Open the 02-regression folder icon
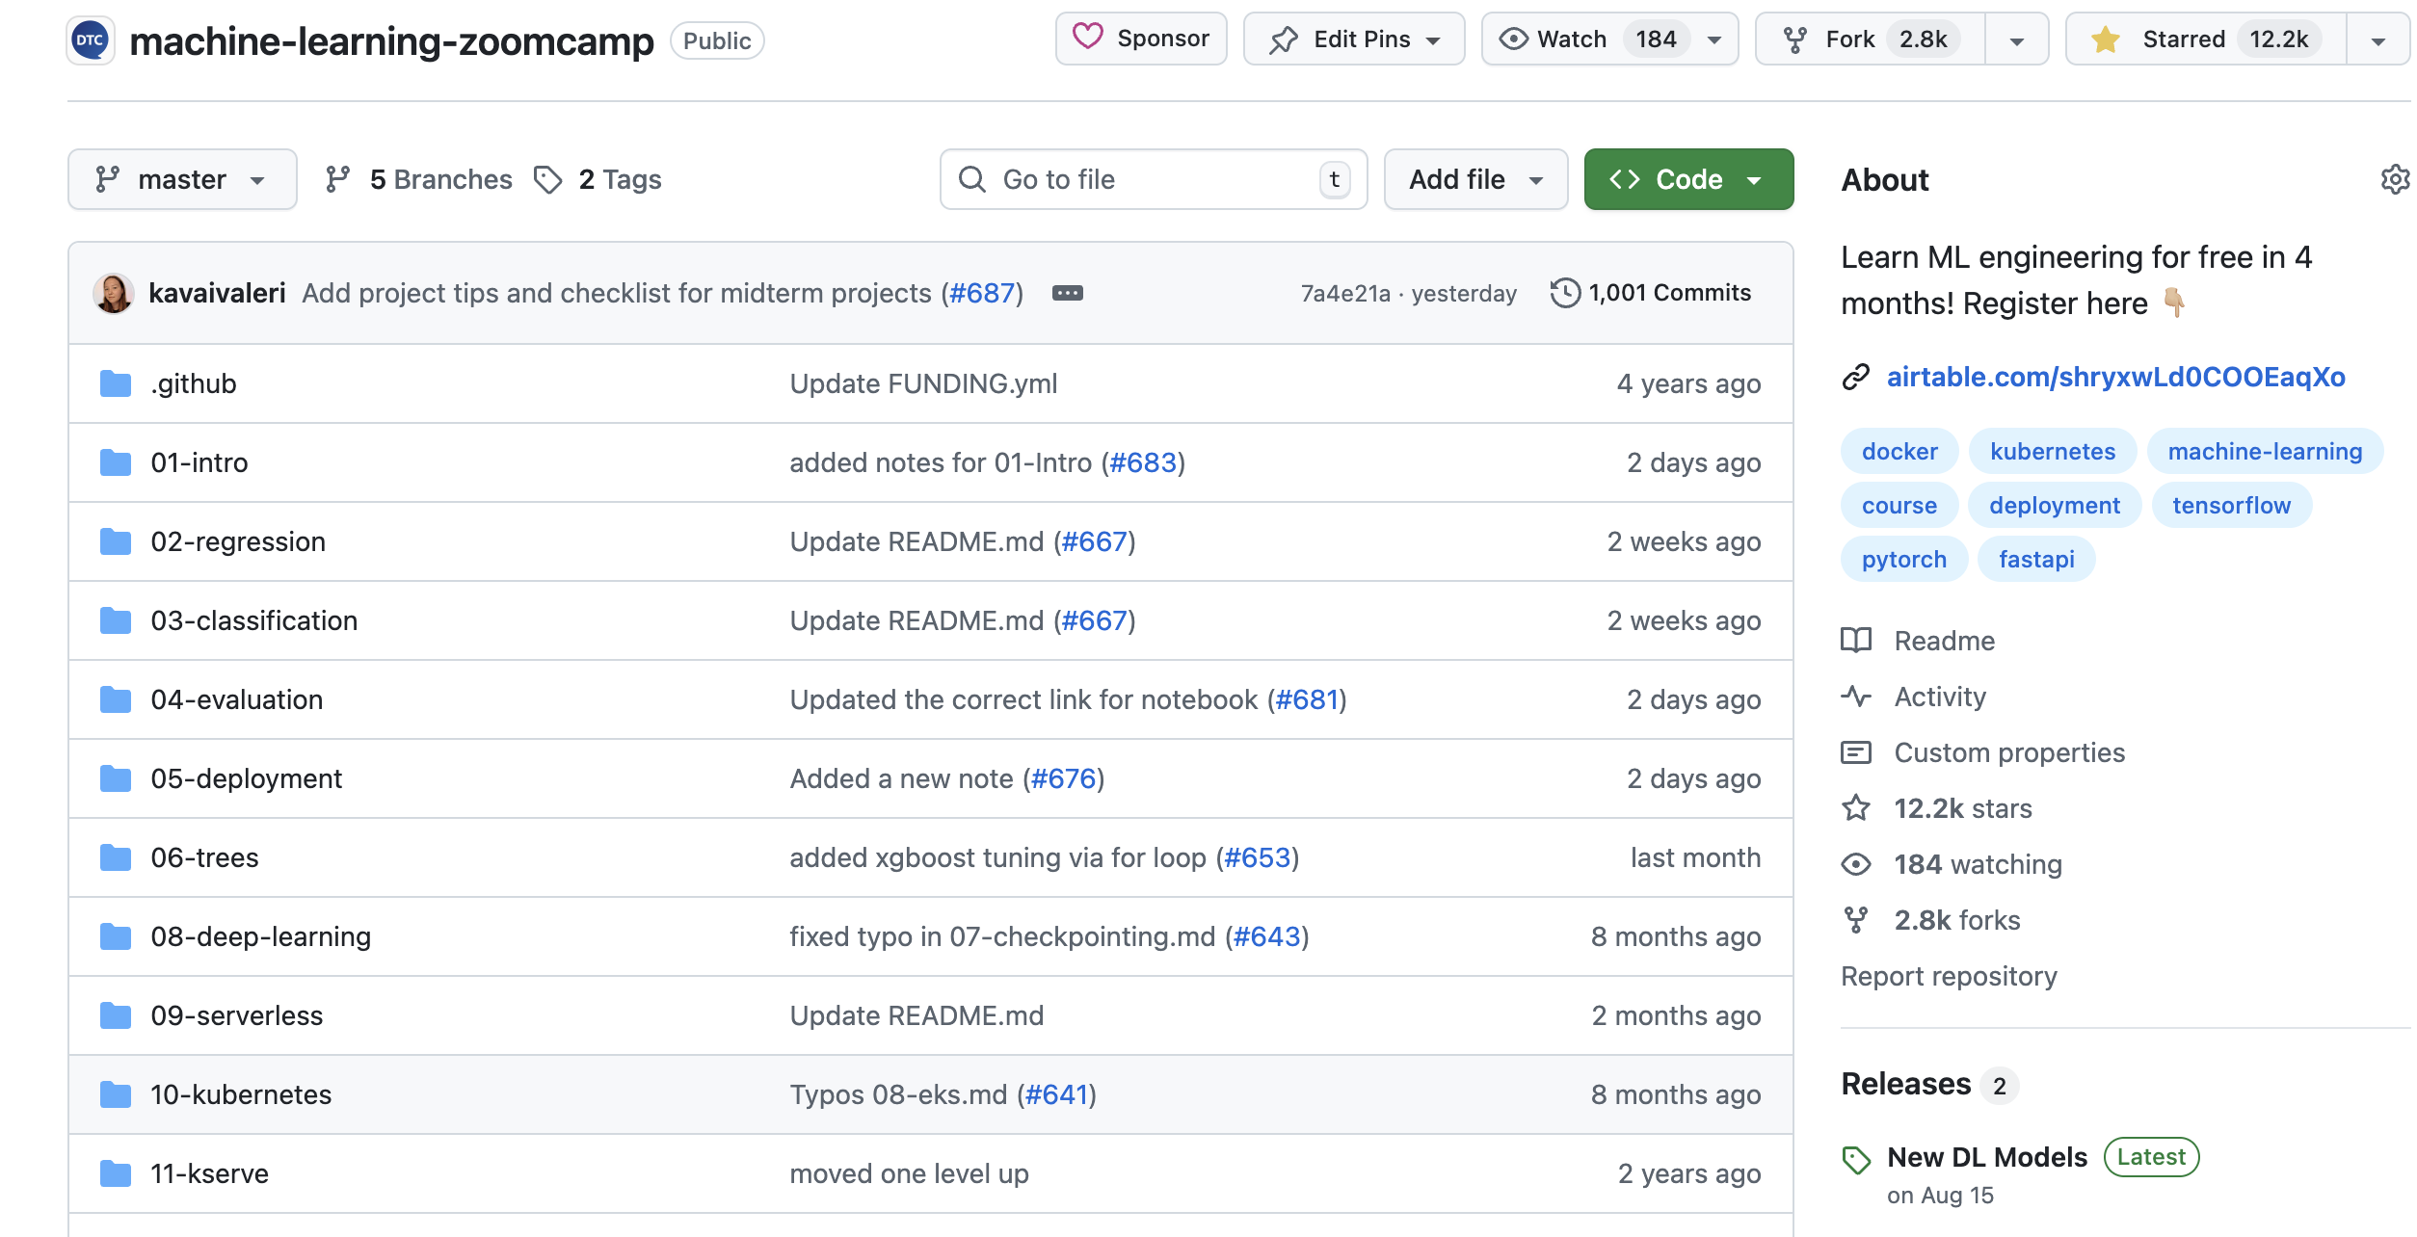 [115, 541]
